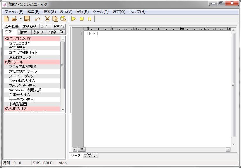Switch to the ソース bottom tab
The image size is (241, 168).
[x=76, y=156]
